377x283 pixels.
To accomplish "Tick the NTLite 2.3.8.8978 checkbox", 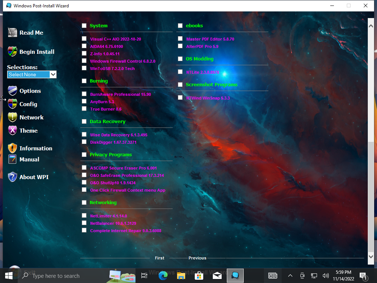I will tap(180, 72).
